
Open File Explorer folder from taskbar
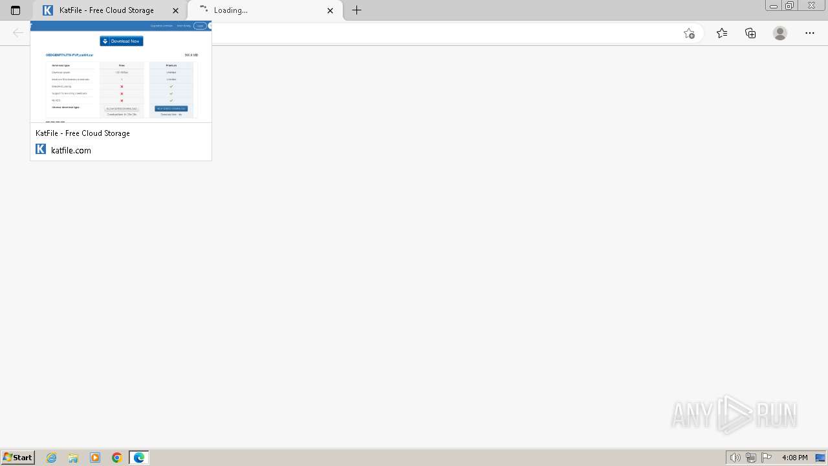tap(73, 458)
